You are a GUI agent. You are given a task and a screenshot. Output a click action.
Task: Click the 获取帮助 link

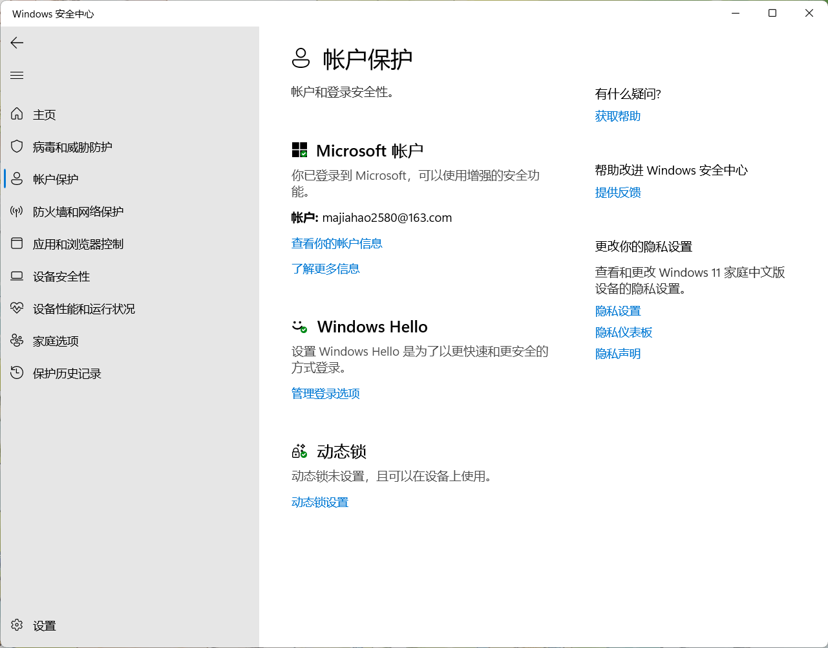(x=618, y=116)
